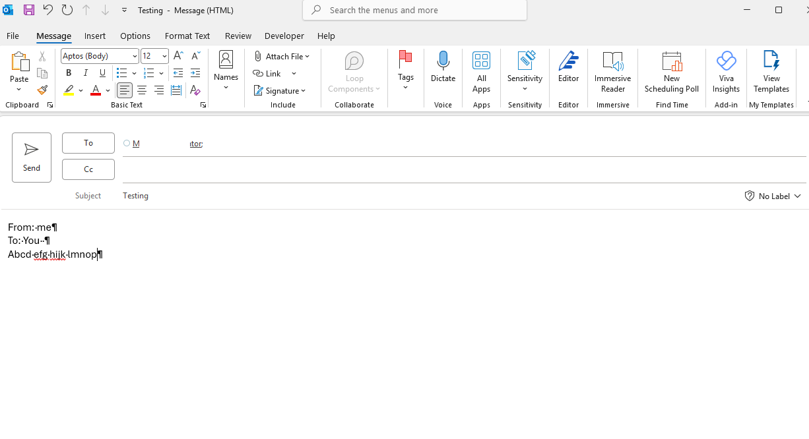This screenshot has width=809, height=439.
Task: Center-align the paragraph text
Action: (142, 90)
